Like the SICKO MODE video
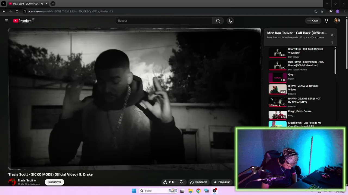This screenshot has width=348, height=195. 169,182
